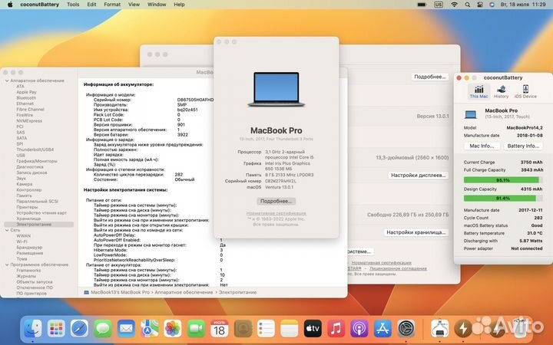Viewport: 553px width, 345px height.
Task: Open Podcasts app in the Dock
Action: (359, 329)
